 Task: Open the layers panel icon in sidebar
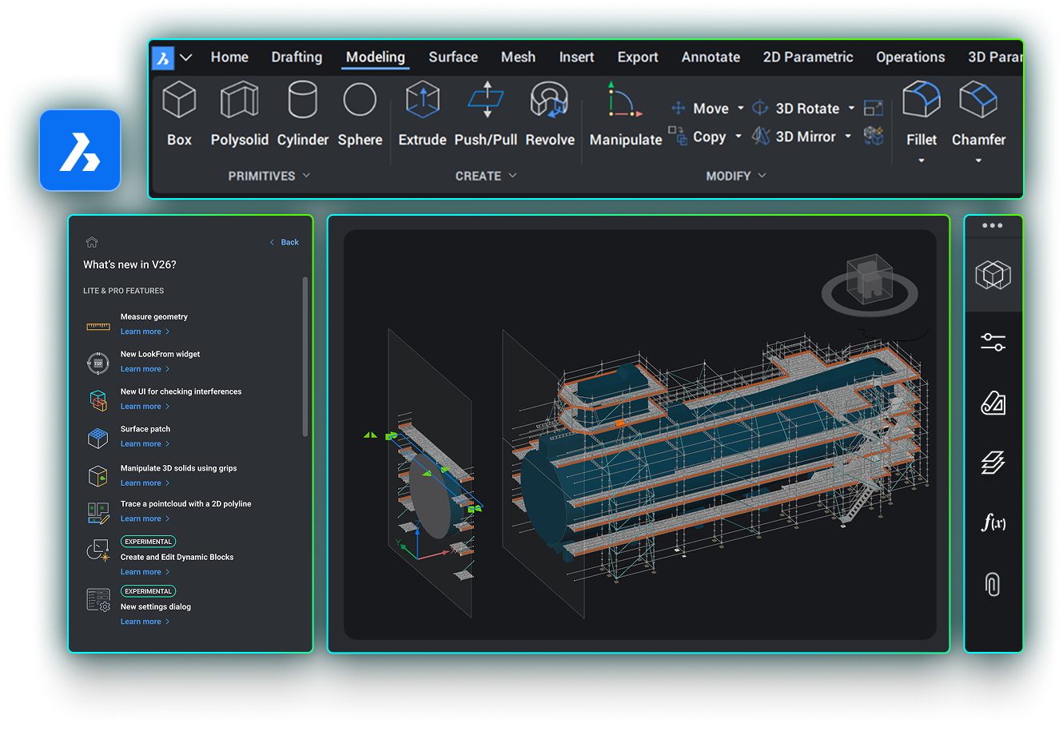pos(993,463)
